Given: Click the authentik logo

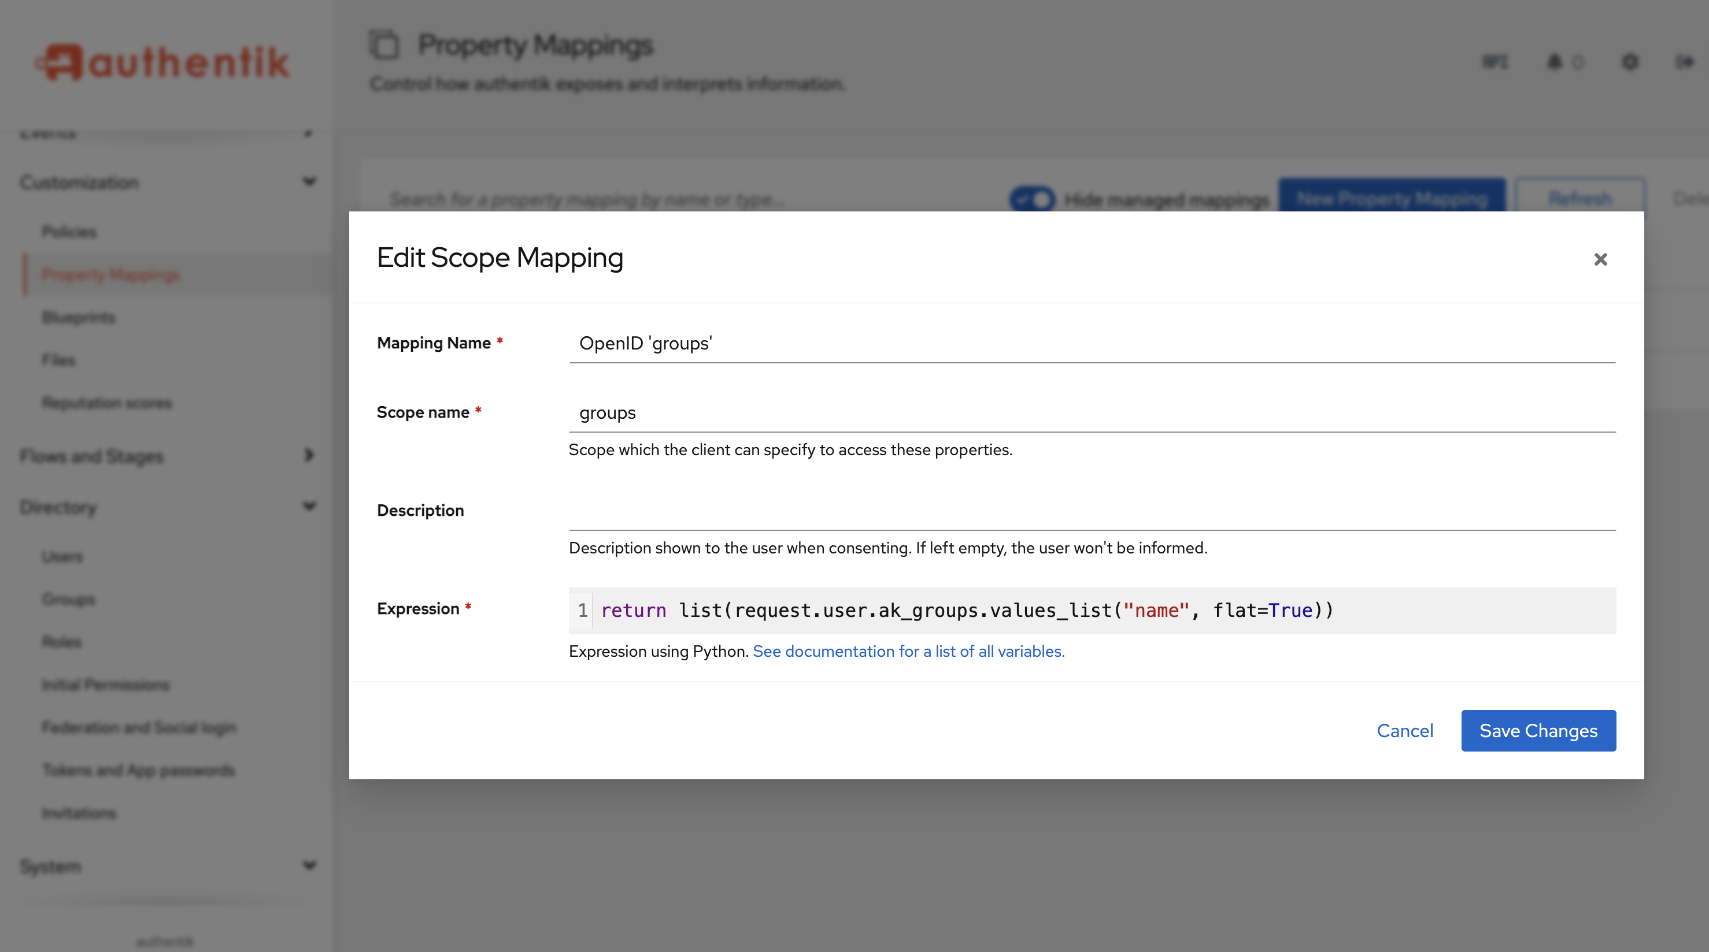Looking at the screenshot, I should [163, 62].
